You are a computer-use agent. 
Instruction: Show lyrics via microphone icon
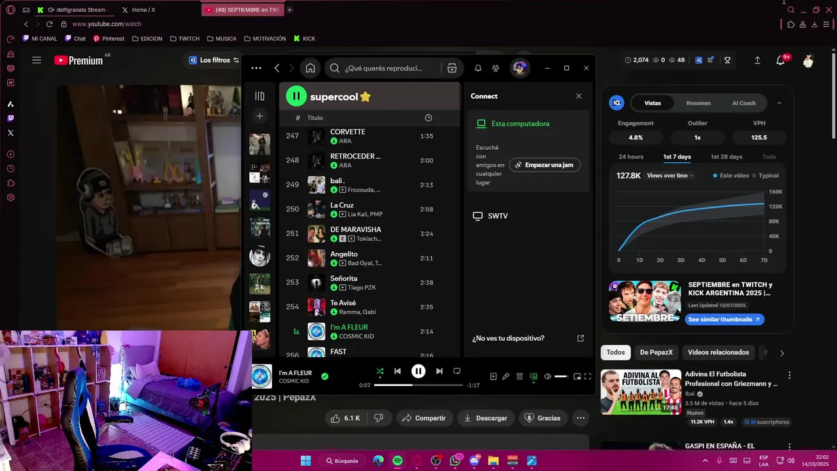505,376
